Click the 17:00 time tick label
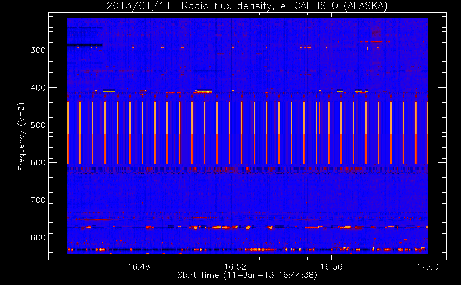This screenshot has height=285, width=461. coord(428,267)
